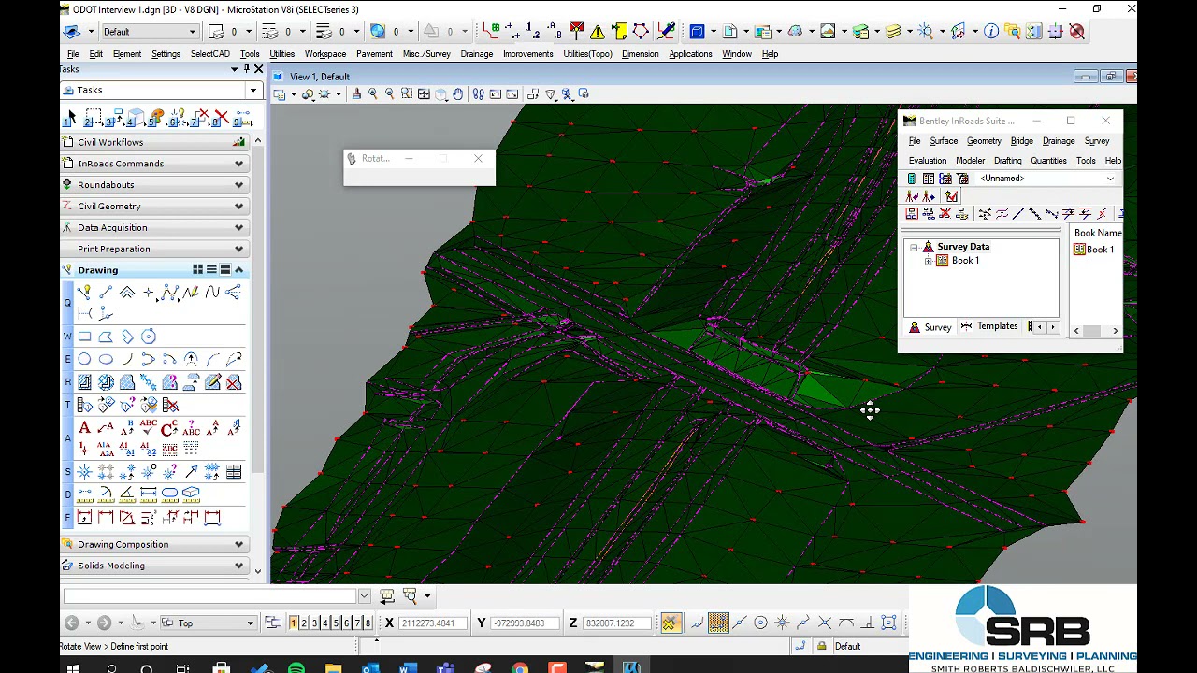Activate the Pan View hand icon
This screenshot has height=673, width=1197.
pos(458,94)
